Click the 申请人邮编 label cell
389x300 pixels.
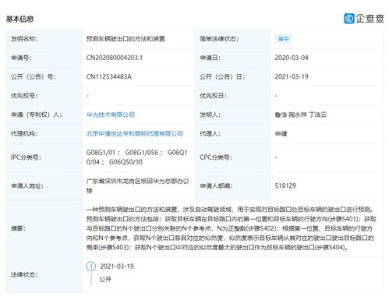pyautogui.click(x=232, y=185)
